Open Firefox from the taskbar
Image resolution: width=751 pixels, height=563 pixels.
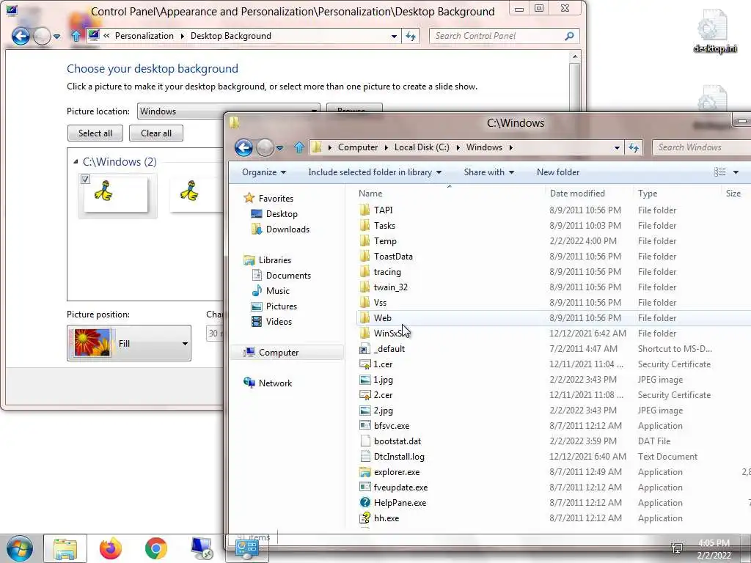point(111,548)
